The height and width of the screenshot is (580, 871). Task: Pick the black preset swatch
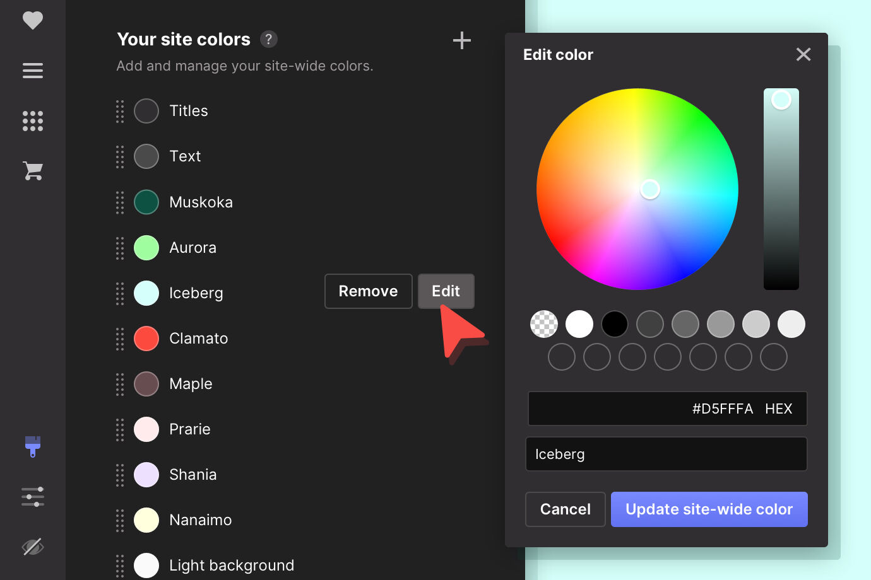[x=615, y=323]
